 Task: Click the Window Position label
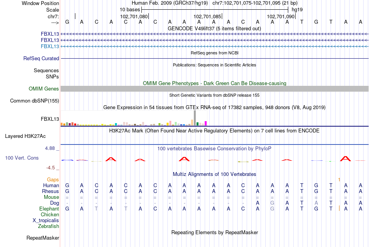tap(40, 3)
